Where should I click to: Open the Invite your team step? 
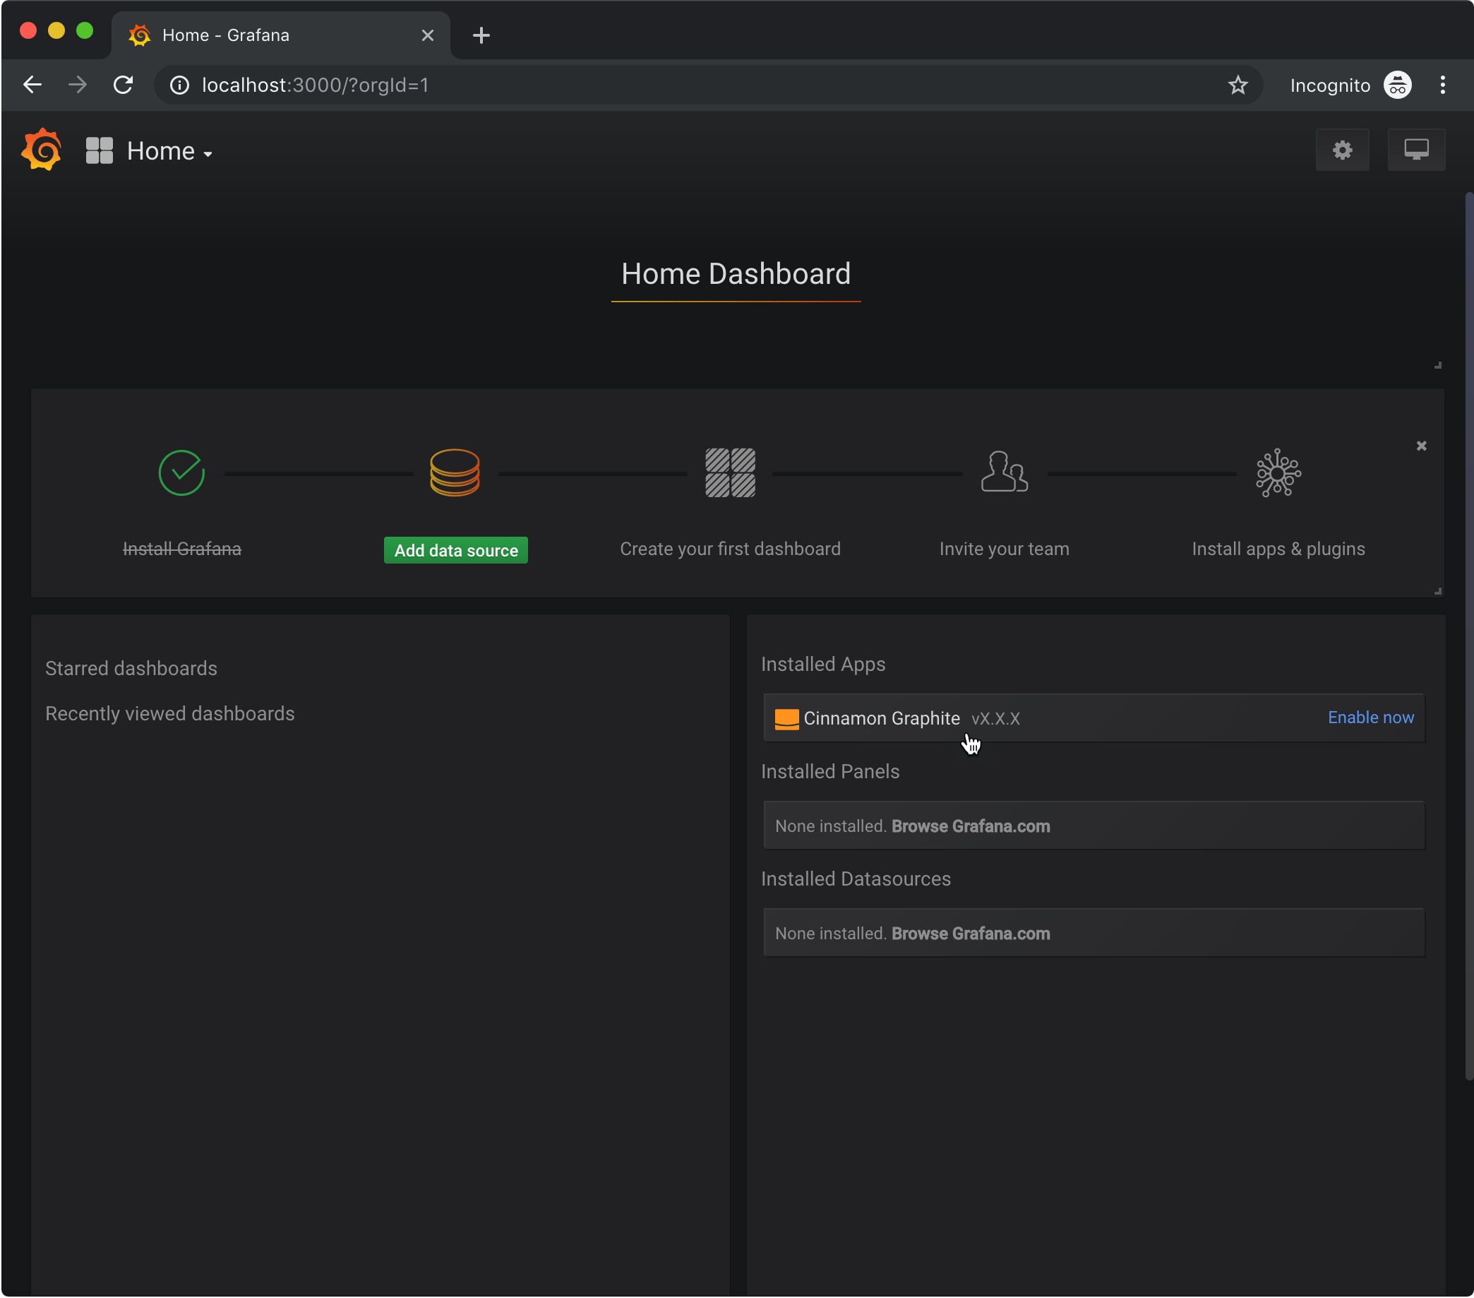[x=1004, y=549]
